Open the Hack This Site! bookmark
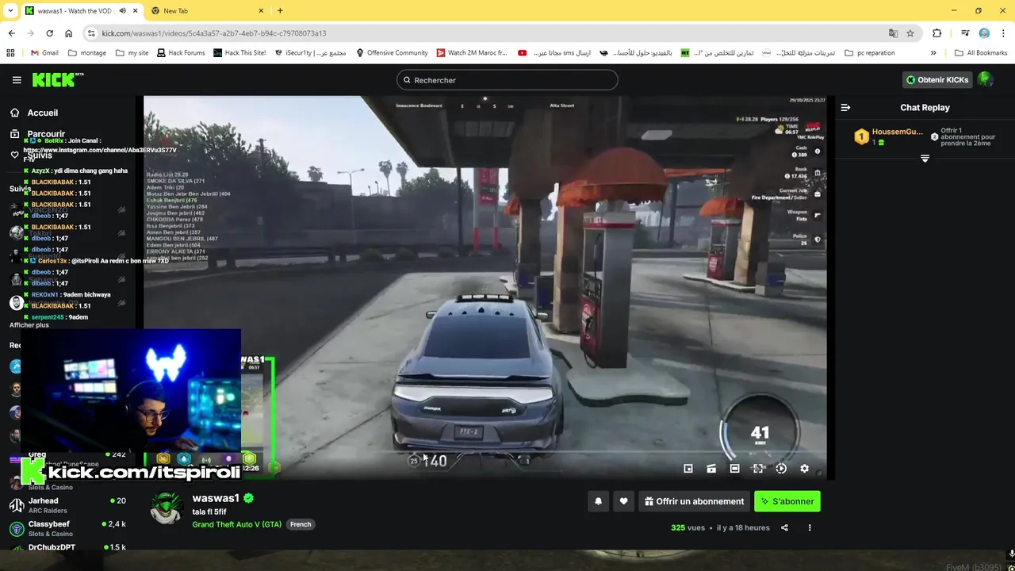This screenshot has width=1015, height=571. click(x=239, y=53)
